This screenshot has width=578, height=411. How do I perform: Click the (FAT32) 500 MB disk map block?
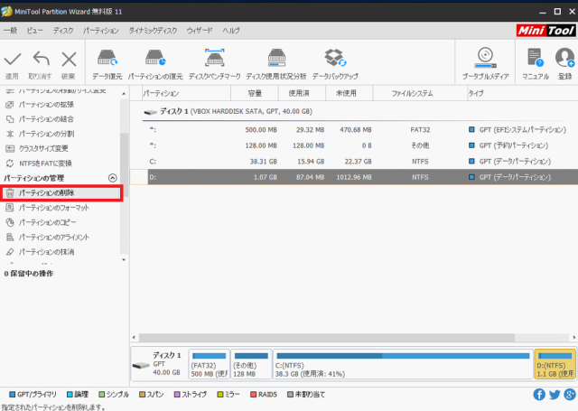click(x=209, y=364)
